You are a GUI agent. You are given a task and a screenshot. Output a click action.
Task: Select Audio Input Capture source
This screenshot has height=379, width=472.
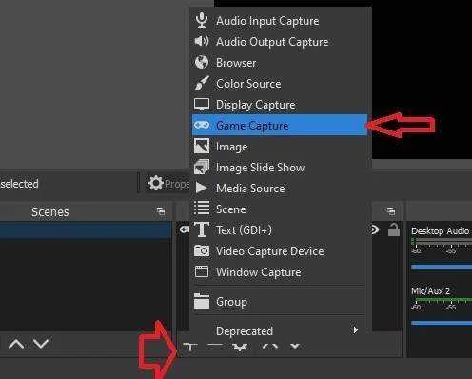click(x=280, y=21)
